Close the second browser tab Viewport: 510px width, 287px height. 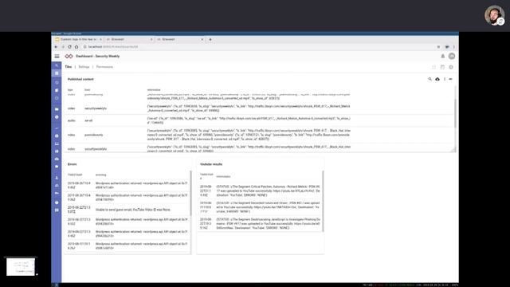point(151,39)
